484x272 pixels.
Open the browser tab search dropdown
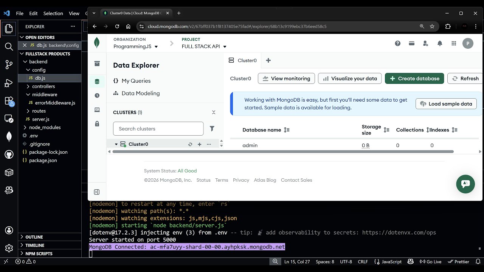click(x=94, y=13)
